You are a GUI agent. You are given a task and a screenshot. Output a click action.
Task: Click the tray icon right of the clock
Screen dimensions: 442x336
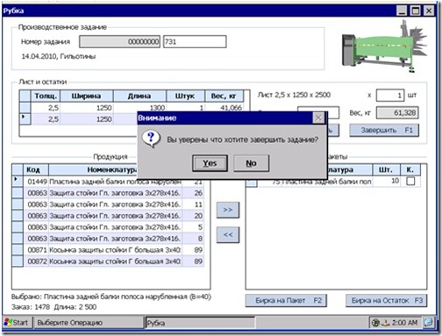tap(429, 323)
